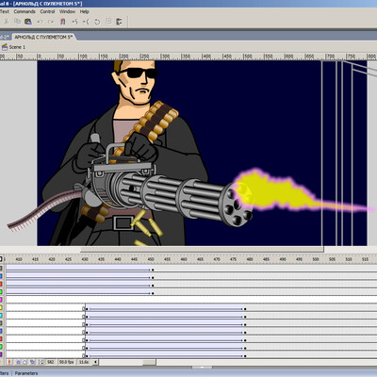Click the red Center Frame icon below timeline

coord(9,362)
